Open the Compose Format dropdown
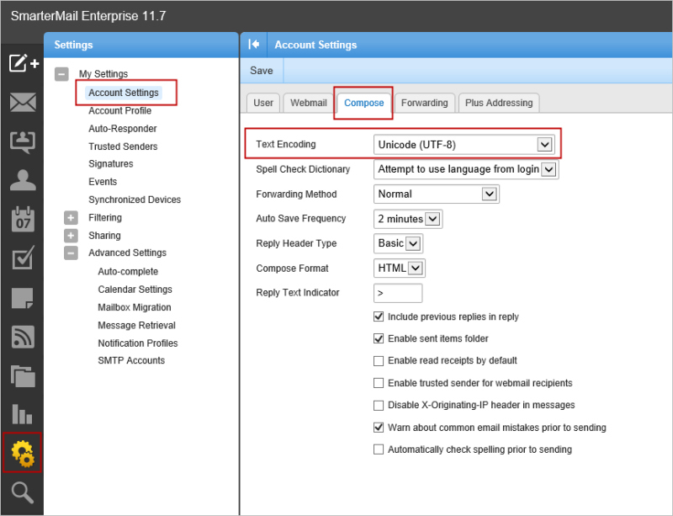 pyautogui.click(x=399, y=269)
